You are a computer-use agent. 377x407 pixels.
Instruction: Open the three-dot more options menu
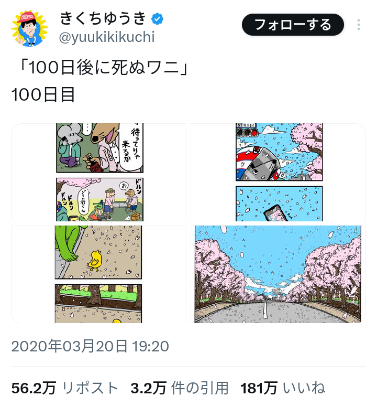point(358,25)
